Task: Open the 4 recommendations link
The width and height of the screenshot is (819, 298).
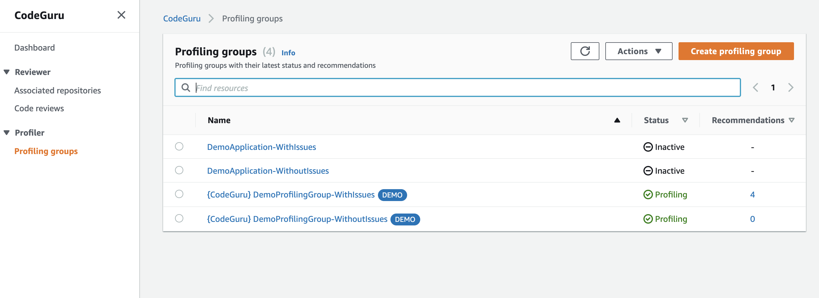Action: [752, 195]
